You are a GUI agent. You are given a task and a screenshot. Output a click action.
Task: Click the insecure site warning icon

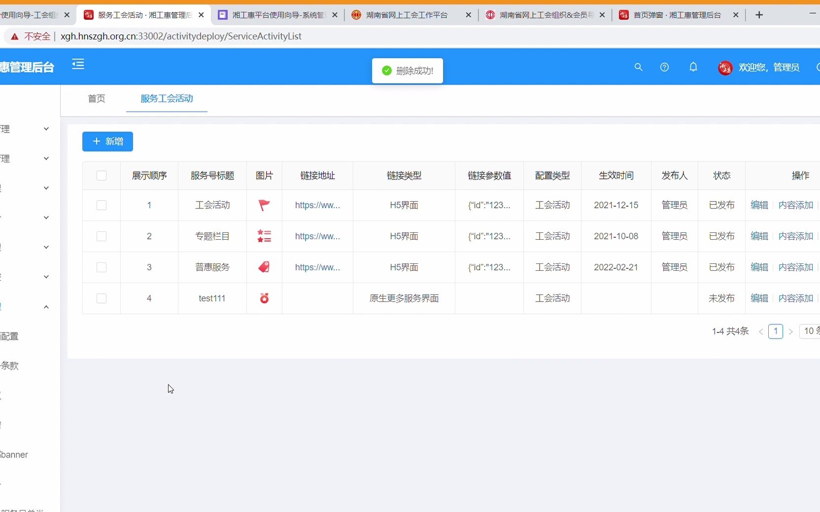click(15, 36)
